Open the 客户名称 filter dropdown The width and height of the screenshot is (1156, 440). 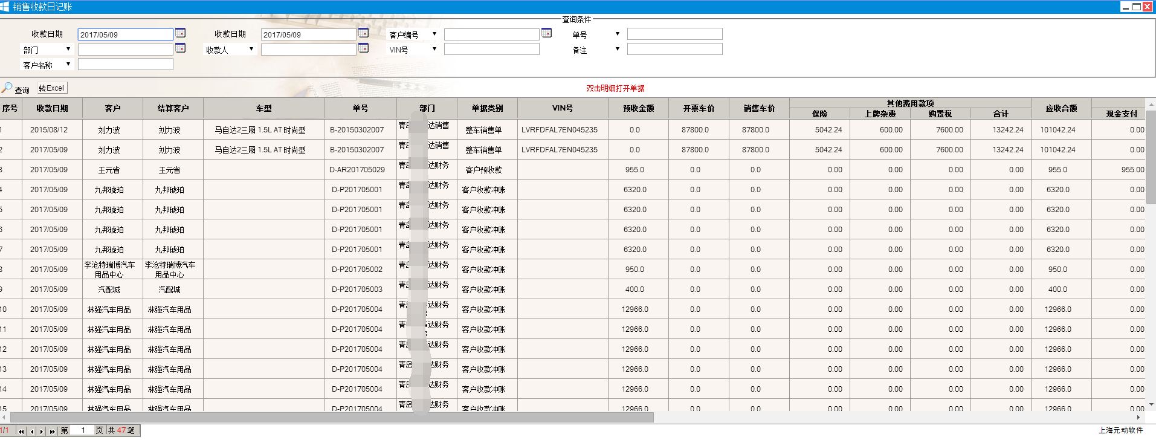tap(68, 64)
